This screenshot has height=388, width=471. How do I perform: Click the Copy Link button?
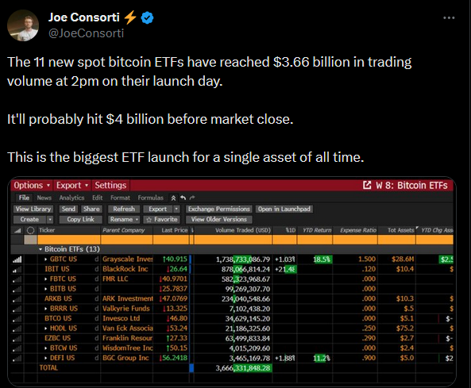click(x=80, y=219)
